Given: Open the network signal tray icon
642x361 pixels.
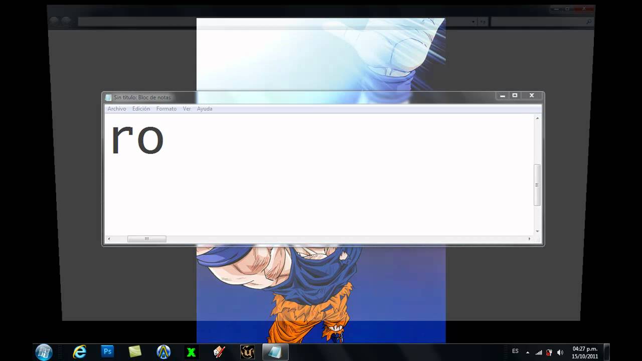Looking at the screenshot, I should coord(539,352).
